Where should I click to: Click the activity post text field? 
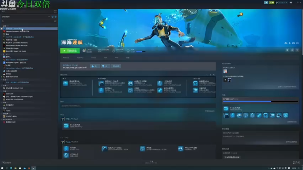click(138, 106)
